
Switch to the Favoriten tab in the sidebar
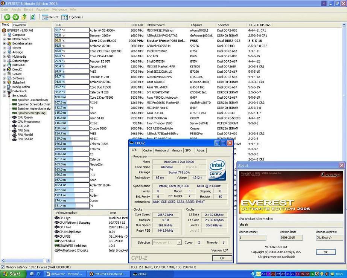point(20,25)
